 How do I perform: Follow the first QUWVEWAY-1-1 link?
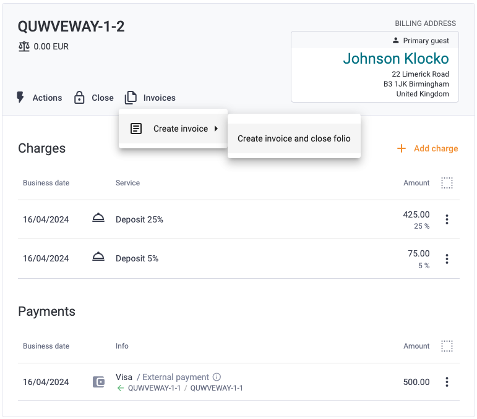click(154, 388)
